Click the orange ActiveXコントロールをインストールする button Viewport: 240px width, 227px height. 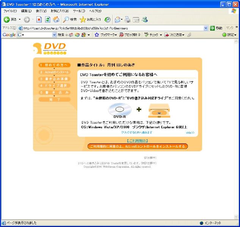138,146
